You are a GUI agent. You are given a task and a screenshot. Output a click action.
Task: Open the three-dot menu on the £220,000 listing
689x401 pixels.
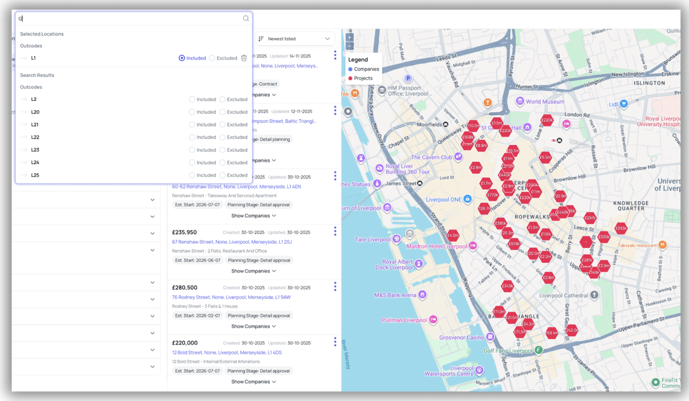click(335, 341)
